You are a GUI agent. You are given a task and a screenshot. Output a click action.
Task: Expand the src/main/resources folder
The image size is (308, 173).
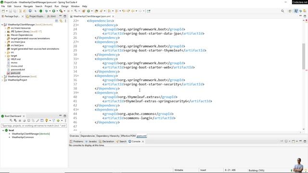click(5, 28)
